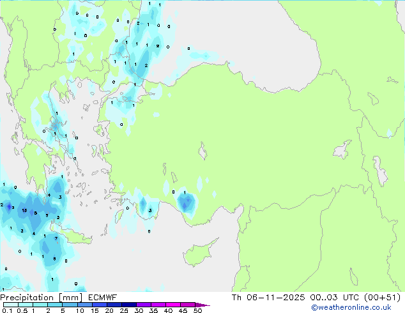Click the above-50 mm legend arrow tip
This screenshot has width=405, height=313.
202,305
